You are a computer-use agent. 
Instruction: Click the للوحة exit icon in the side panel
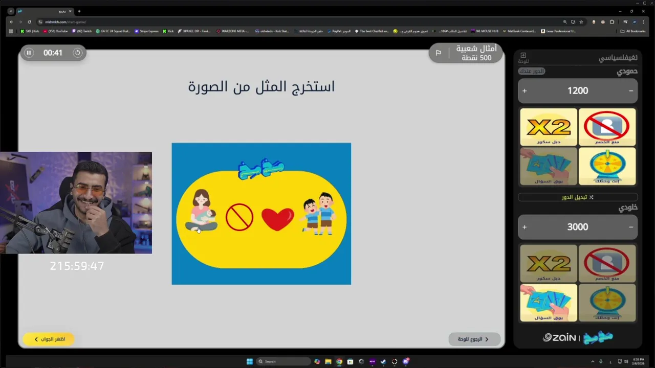[x=523, y=57]
